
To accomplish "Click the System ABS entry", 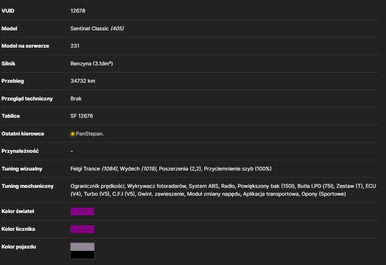I will point(203,186).
